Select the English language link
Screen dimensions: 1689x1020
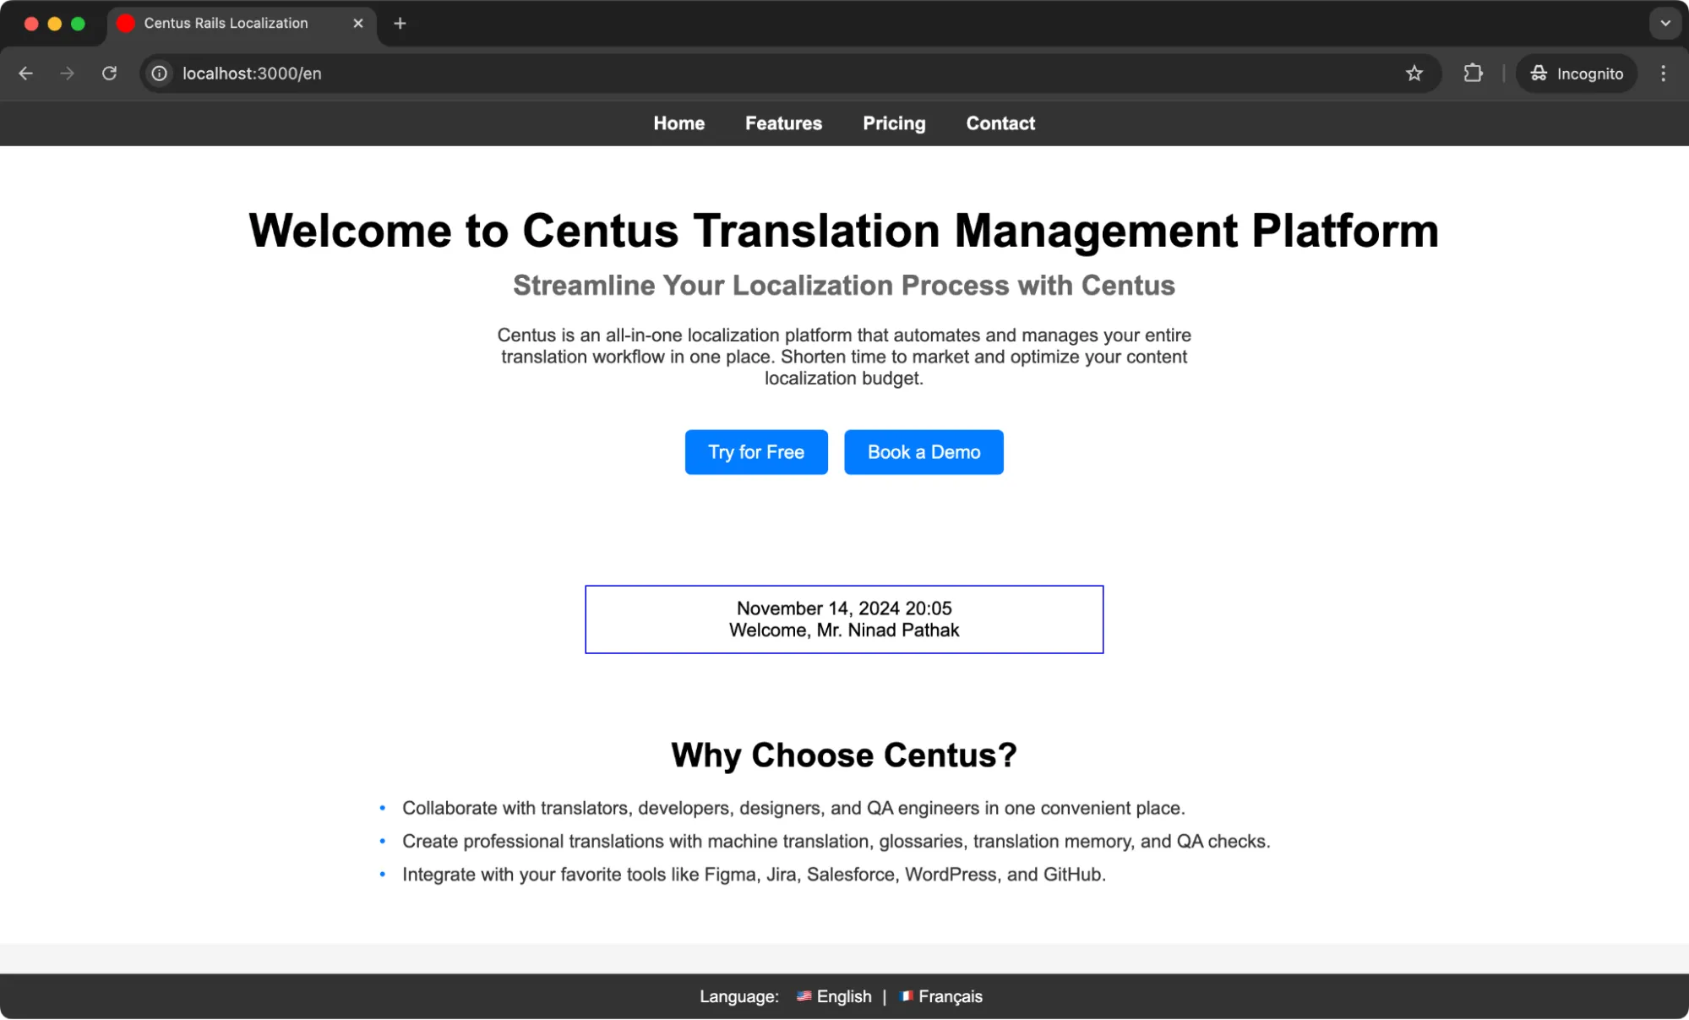(844, 996)
